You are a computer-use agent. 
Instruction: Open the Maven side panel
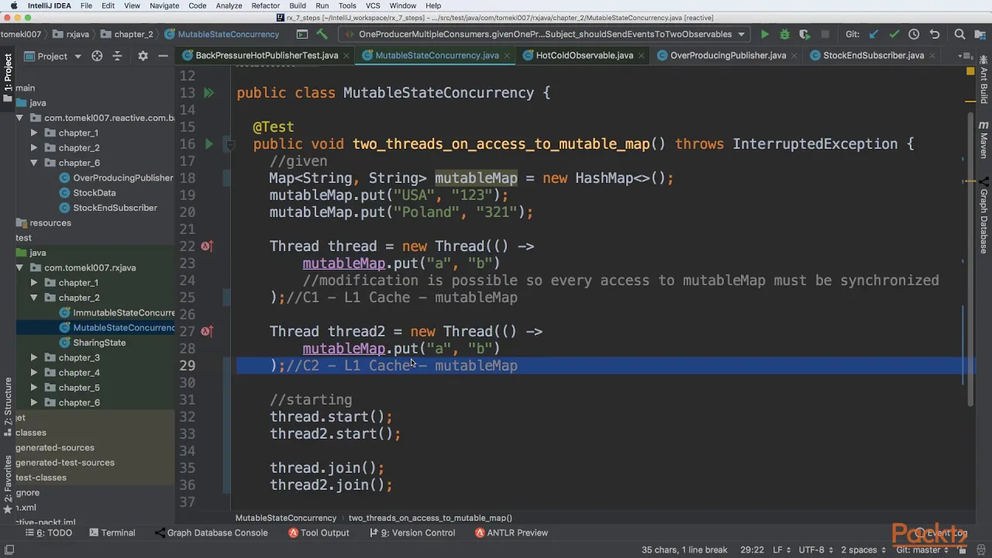983,139
